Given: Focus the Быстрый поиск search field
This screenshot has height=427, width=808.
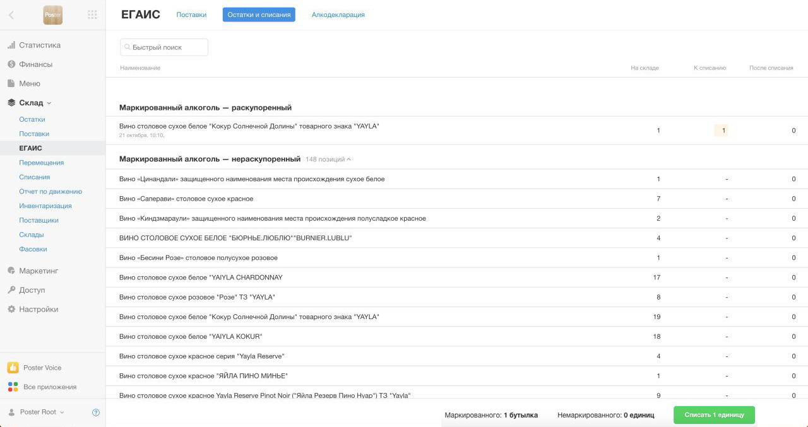Looking at the screenshot, I should 164,47.
